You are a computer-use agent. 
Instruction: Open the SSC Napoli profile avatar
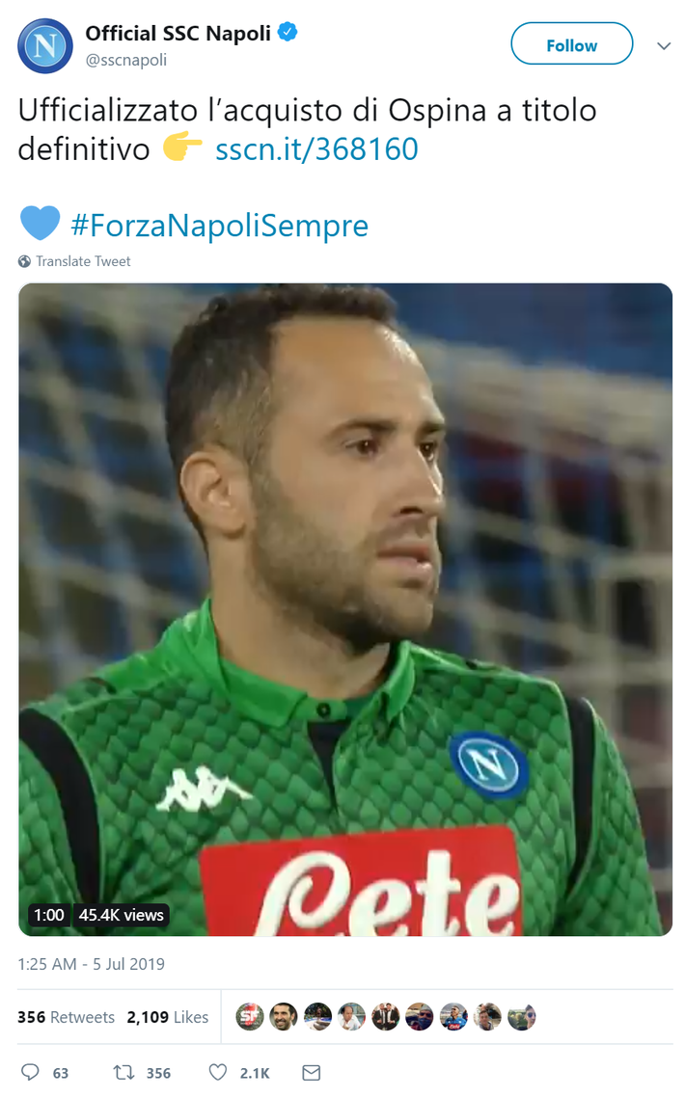(44, 46)
